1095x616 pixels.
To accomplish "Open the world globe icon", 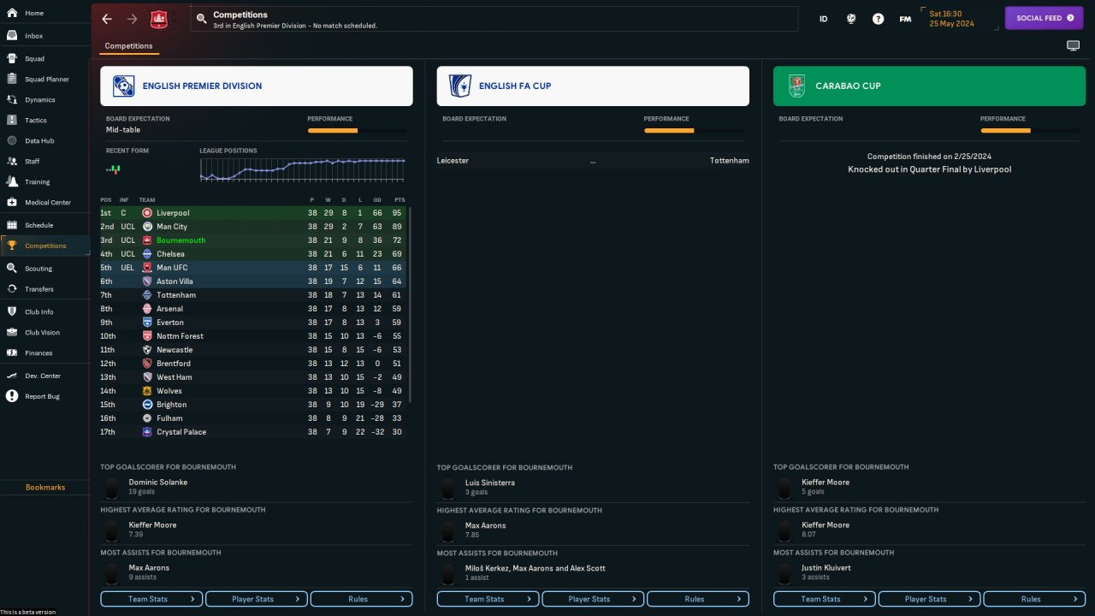I will [851, 19].
